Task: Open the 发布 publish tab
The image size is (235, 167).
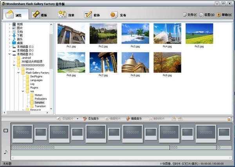Action: click(118, 15)
